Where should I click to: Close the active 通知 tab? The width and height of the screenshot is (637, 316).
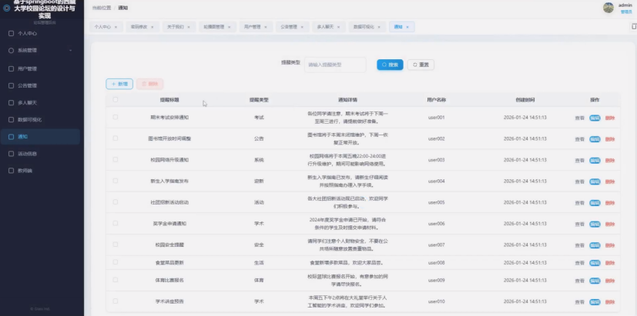(407, 27)
